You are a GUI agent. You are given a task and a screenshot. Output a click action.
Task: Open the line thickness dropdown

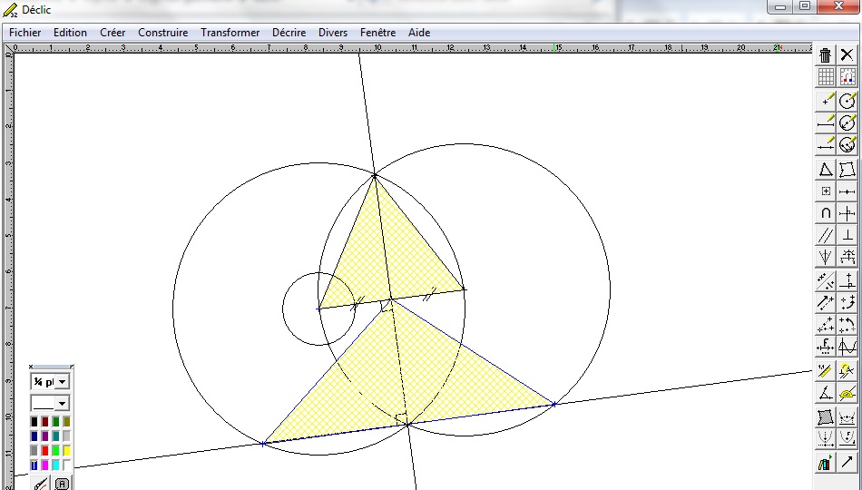point(63,382)
